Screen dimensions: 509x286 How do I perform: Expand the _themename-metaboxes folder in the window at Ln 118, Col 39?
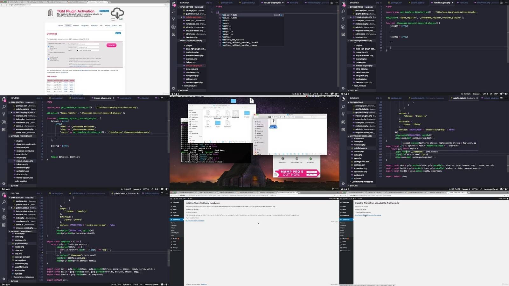(362, 182)
